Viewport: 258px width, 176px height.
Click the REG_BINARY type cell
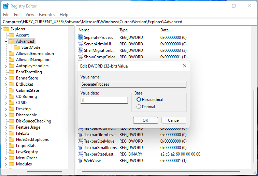pos(131,154)
